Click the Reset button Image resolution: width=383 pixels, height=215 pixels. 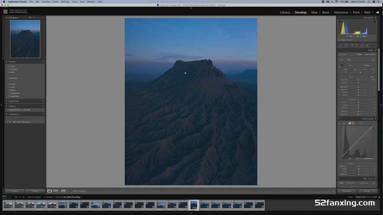(367, 191)
